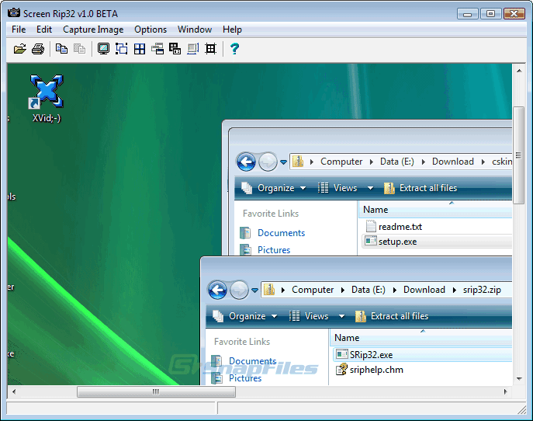Click Download in srip32.zip breadcrumb

pyautogui.click(x=424, y=290)
